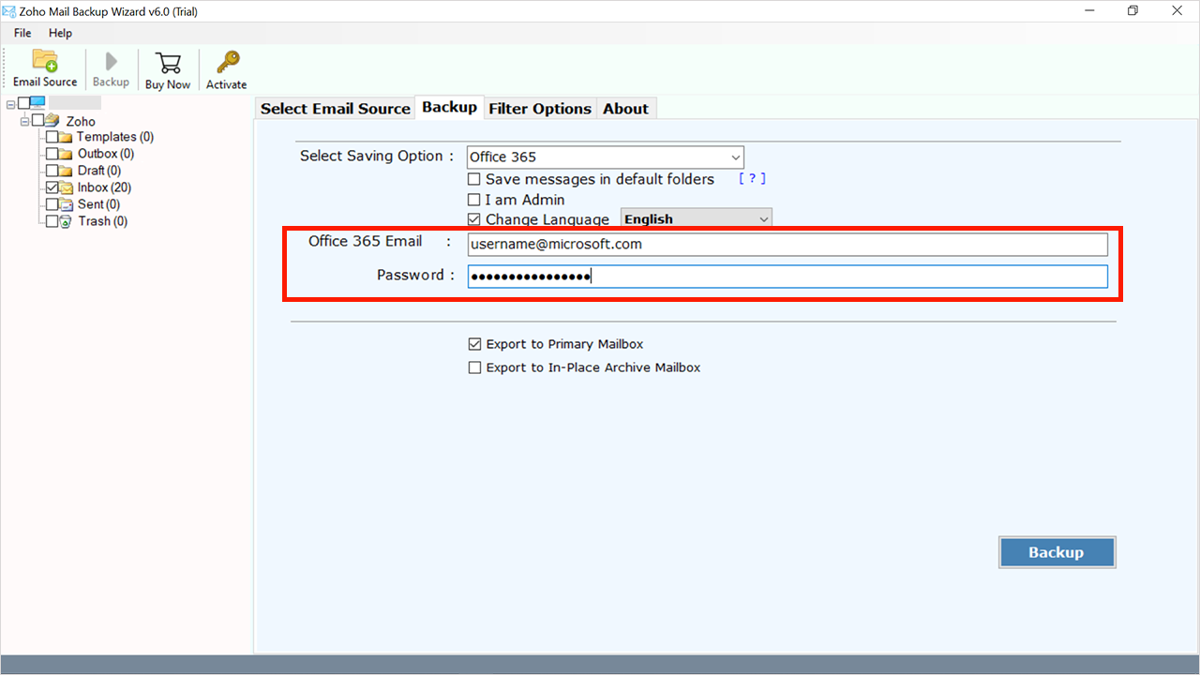Collapse the Zoho tree node
Image resolution: width=1200 pixels, height=675 pixels.
[x=24, y=121]
